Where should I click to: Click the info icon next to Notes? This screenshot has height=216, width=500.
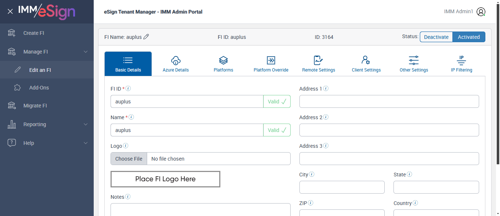pos(128,197)
